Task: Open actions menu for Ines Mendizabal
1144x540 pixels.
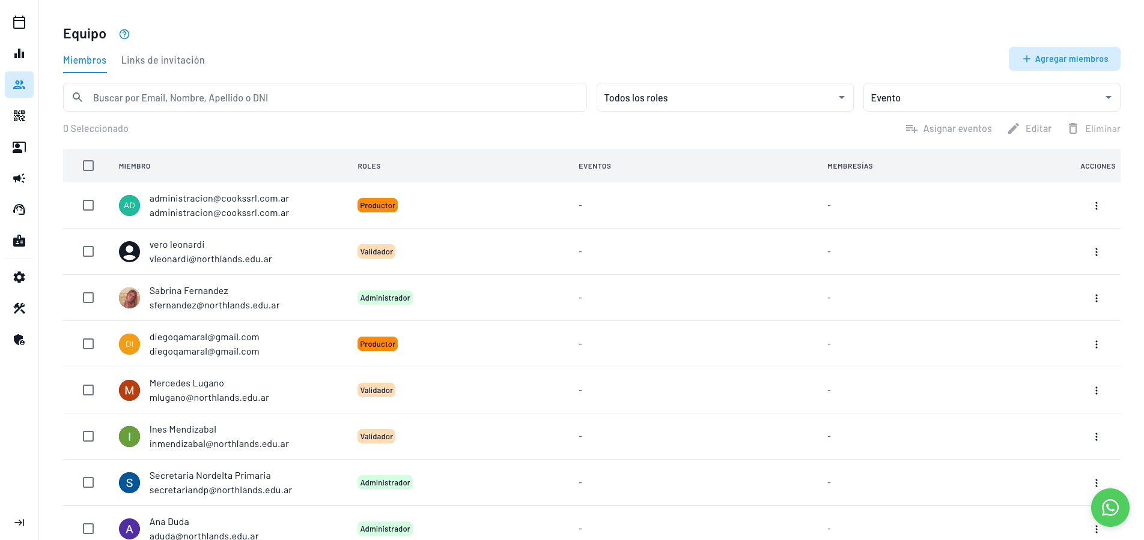Action: 1096,437
